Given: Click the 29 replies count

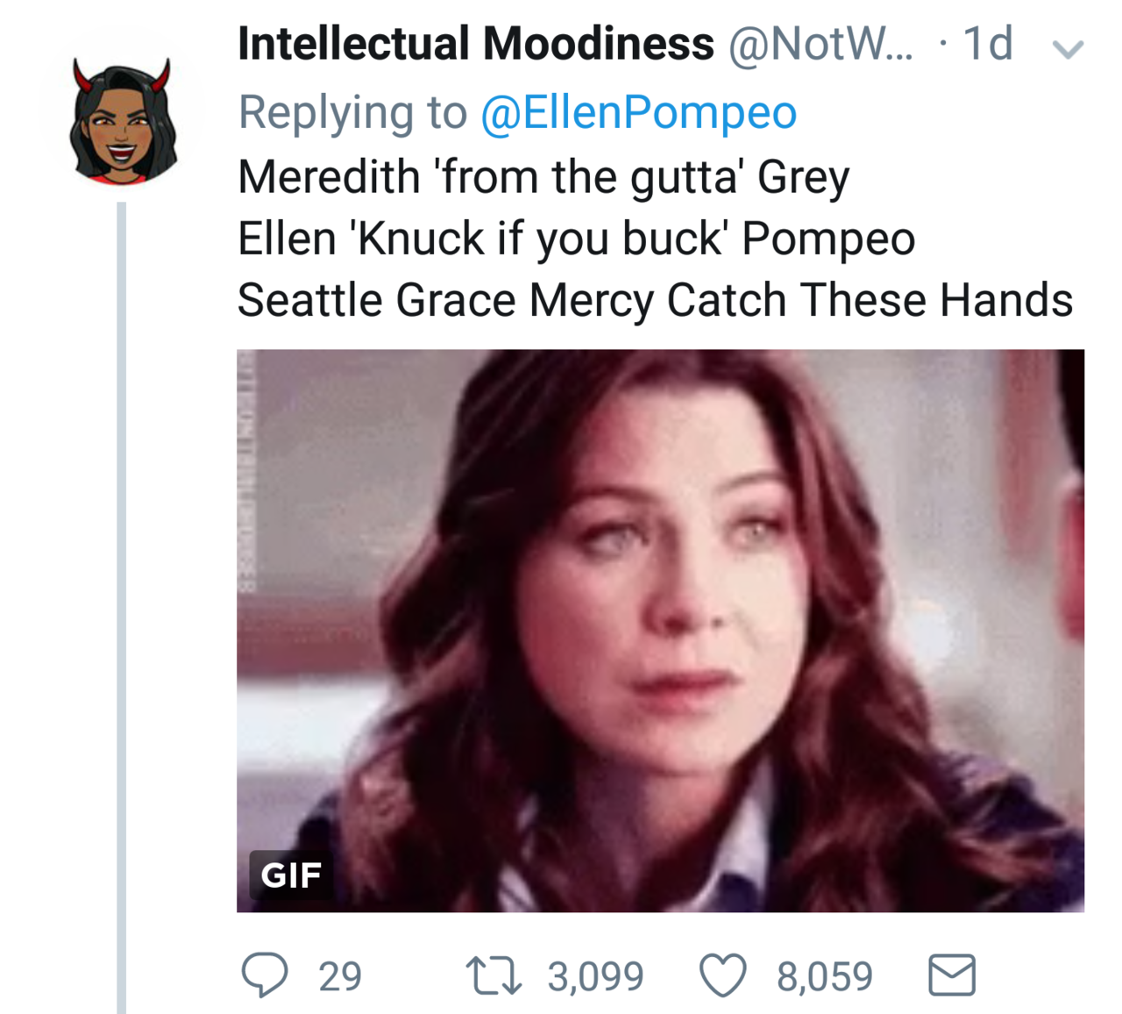Looking at the screenshot, I should 340,976.
